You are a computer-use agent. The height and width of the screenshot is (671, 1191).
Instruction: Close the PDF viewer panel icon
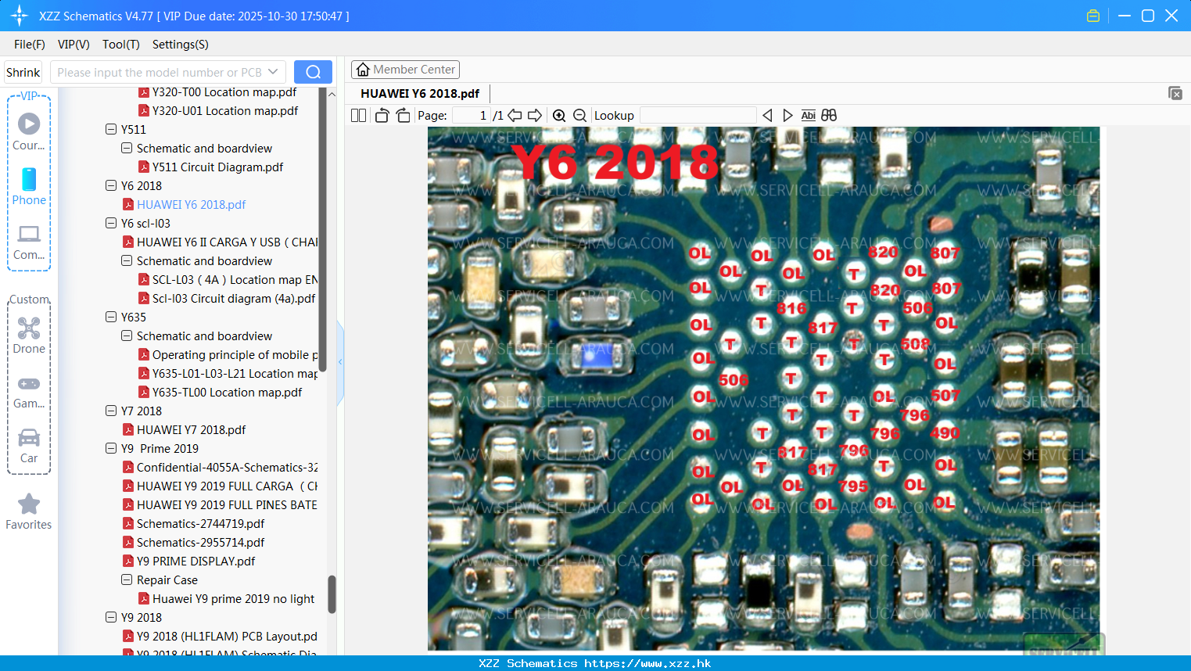tap(1175, 93)
